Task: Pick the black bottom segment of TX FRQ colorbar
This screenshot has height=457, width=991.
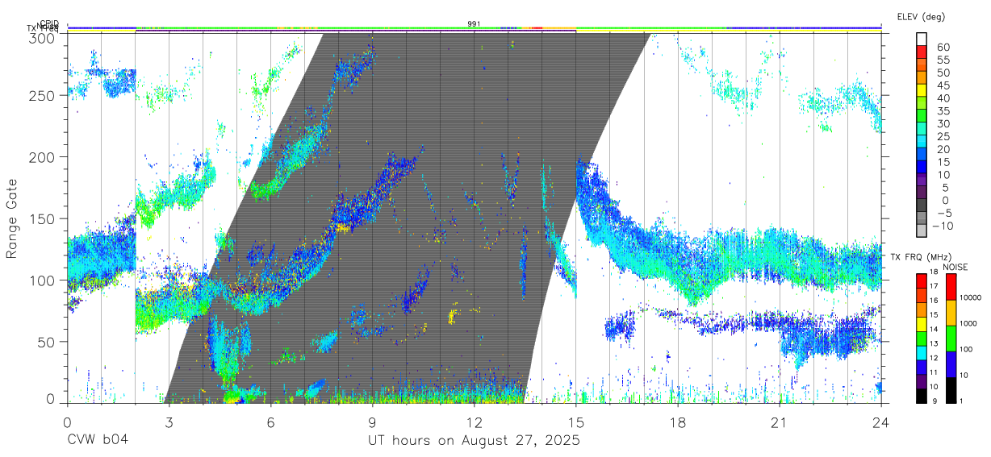Action: pyautogui.click(x=922, y=396)
